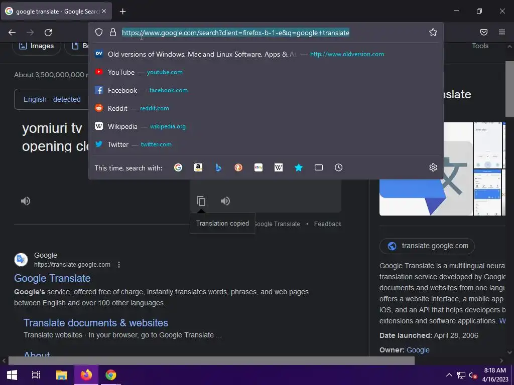Search with Google engine icon
The width and height of the screenshot is (514, 385).
(178, 167)
